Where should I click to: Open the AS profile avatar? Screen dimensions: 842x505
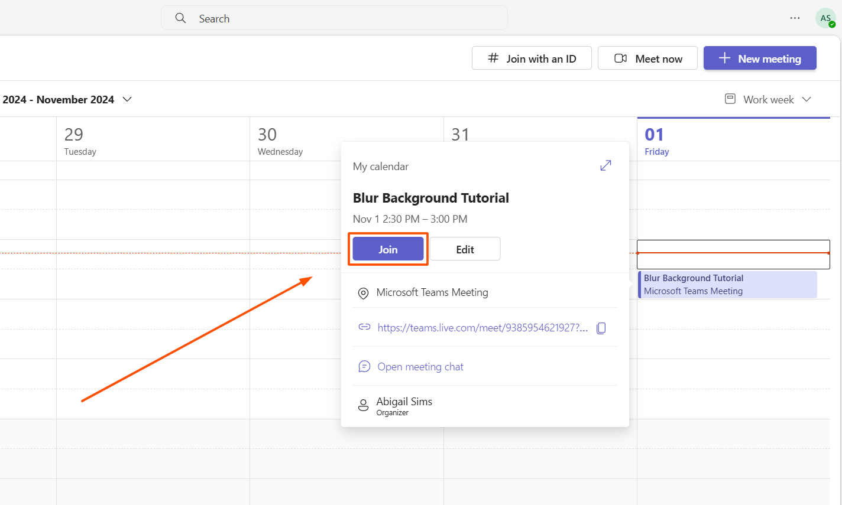pos(825,18)
